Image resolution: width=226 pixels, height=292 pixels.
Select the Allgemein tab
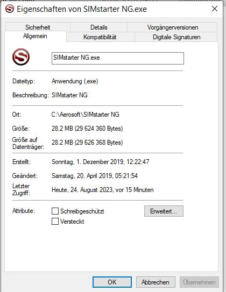click(35, 36)
